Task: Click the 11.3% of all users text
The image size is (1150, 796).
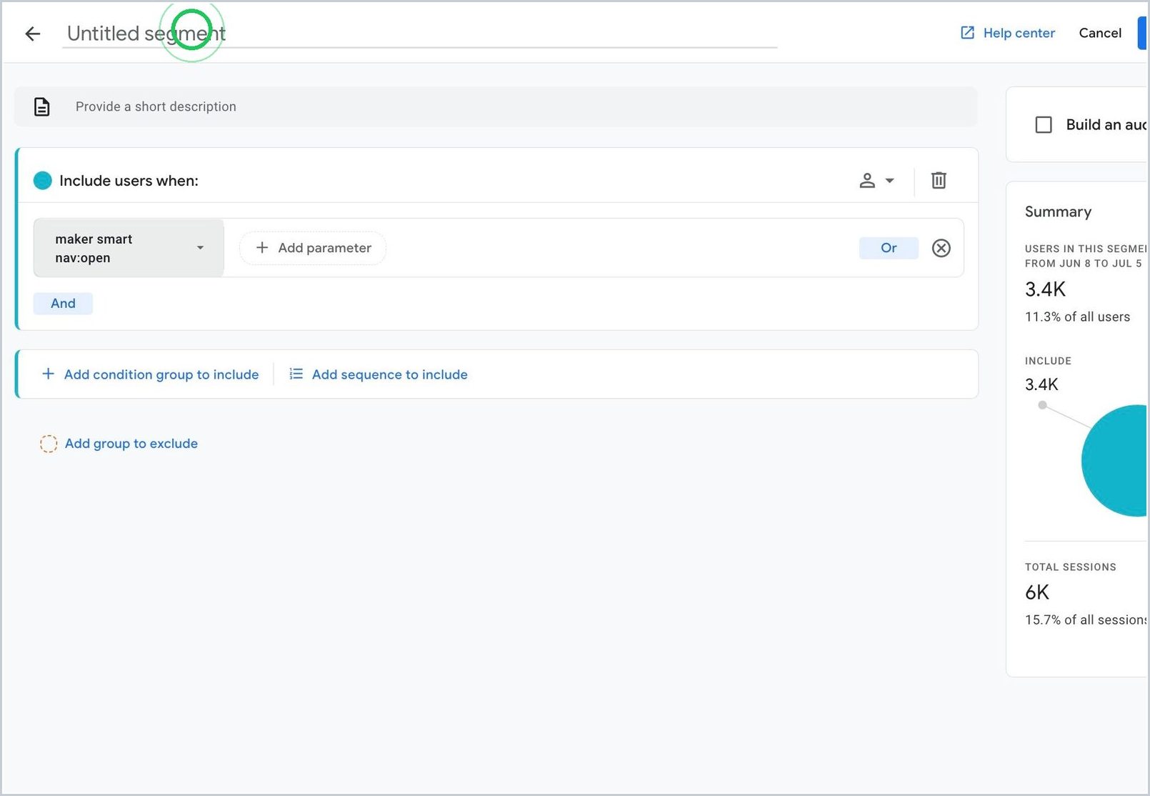Action: pos(1077,317)
